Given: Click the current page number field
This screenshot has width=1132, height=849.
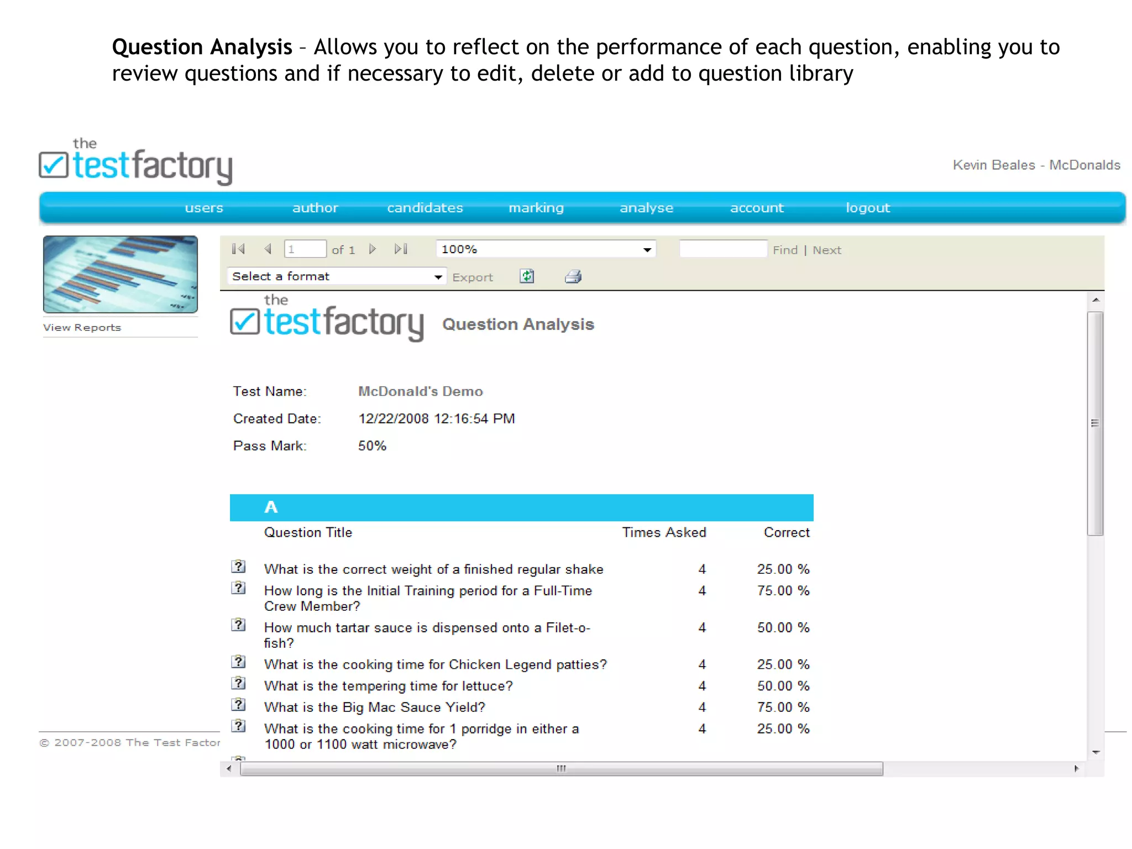Looking at the screenshot, I should (x=305, y=249).
